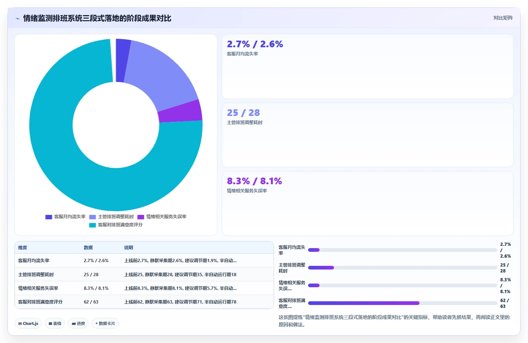Click the 对比矩阵 label in the header
This screenshot has width=528, height=343.
click(503, 18)
